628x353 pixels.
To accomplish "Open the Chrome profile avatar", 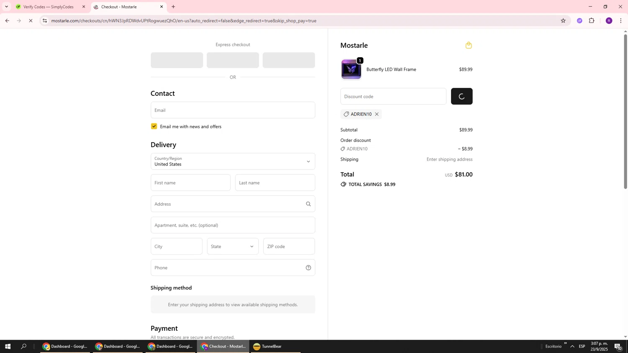I will [x=609, y=20].
